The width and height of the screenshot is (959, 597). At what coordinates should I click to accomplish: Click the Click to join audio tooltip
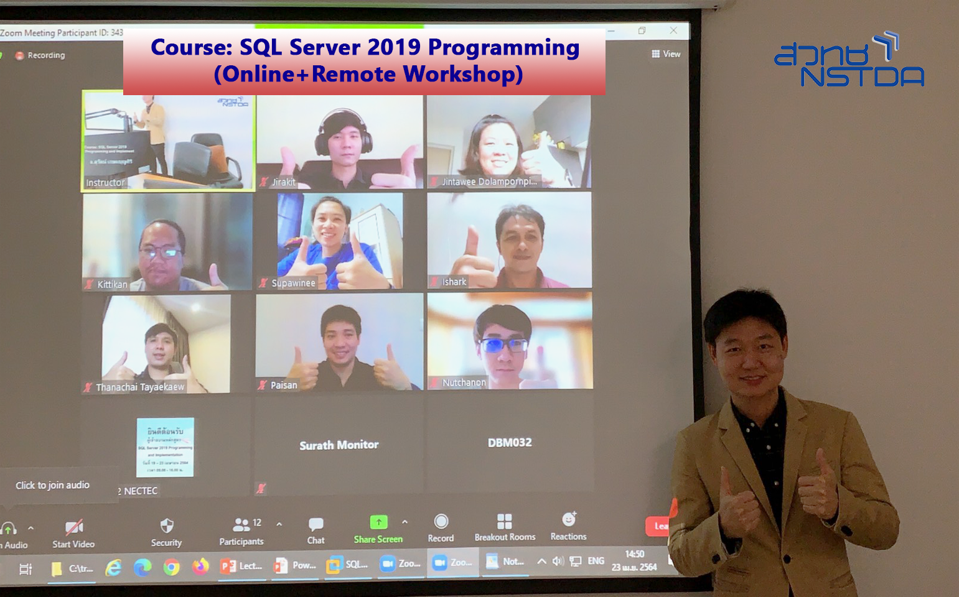(53, 485)
